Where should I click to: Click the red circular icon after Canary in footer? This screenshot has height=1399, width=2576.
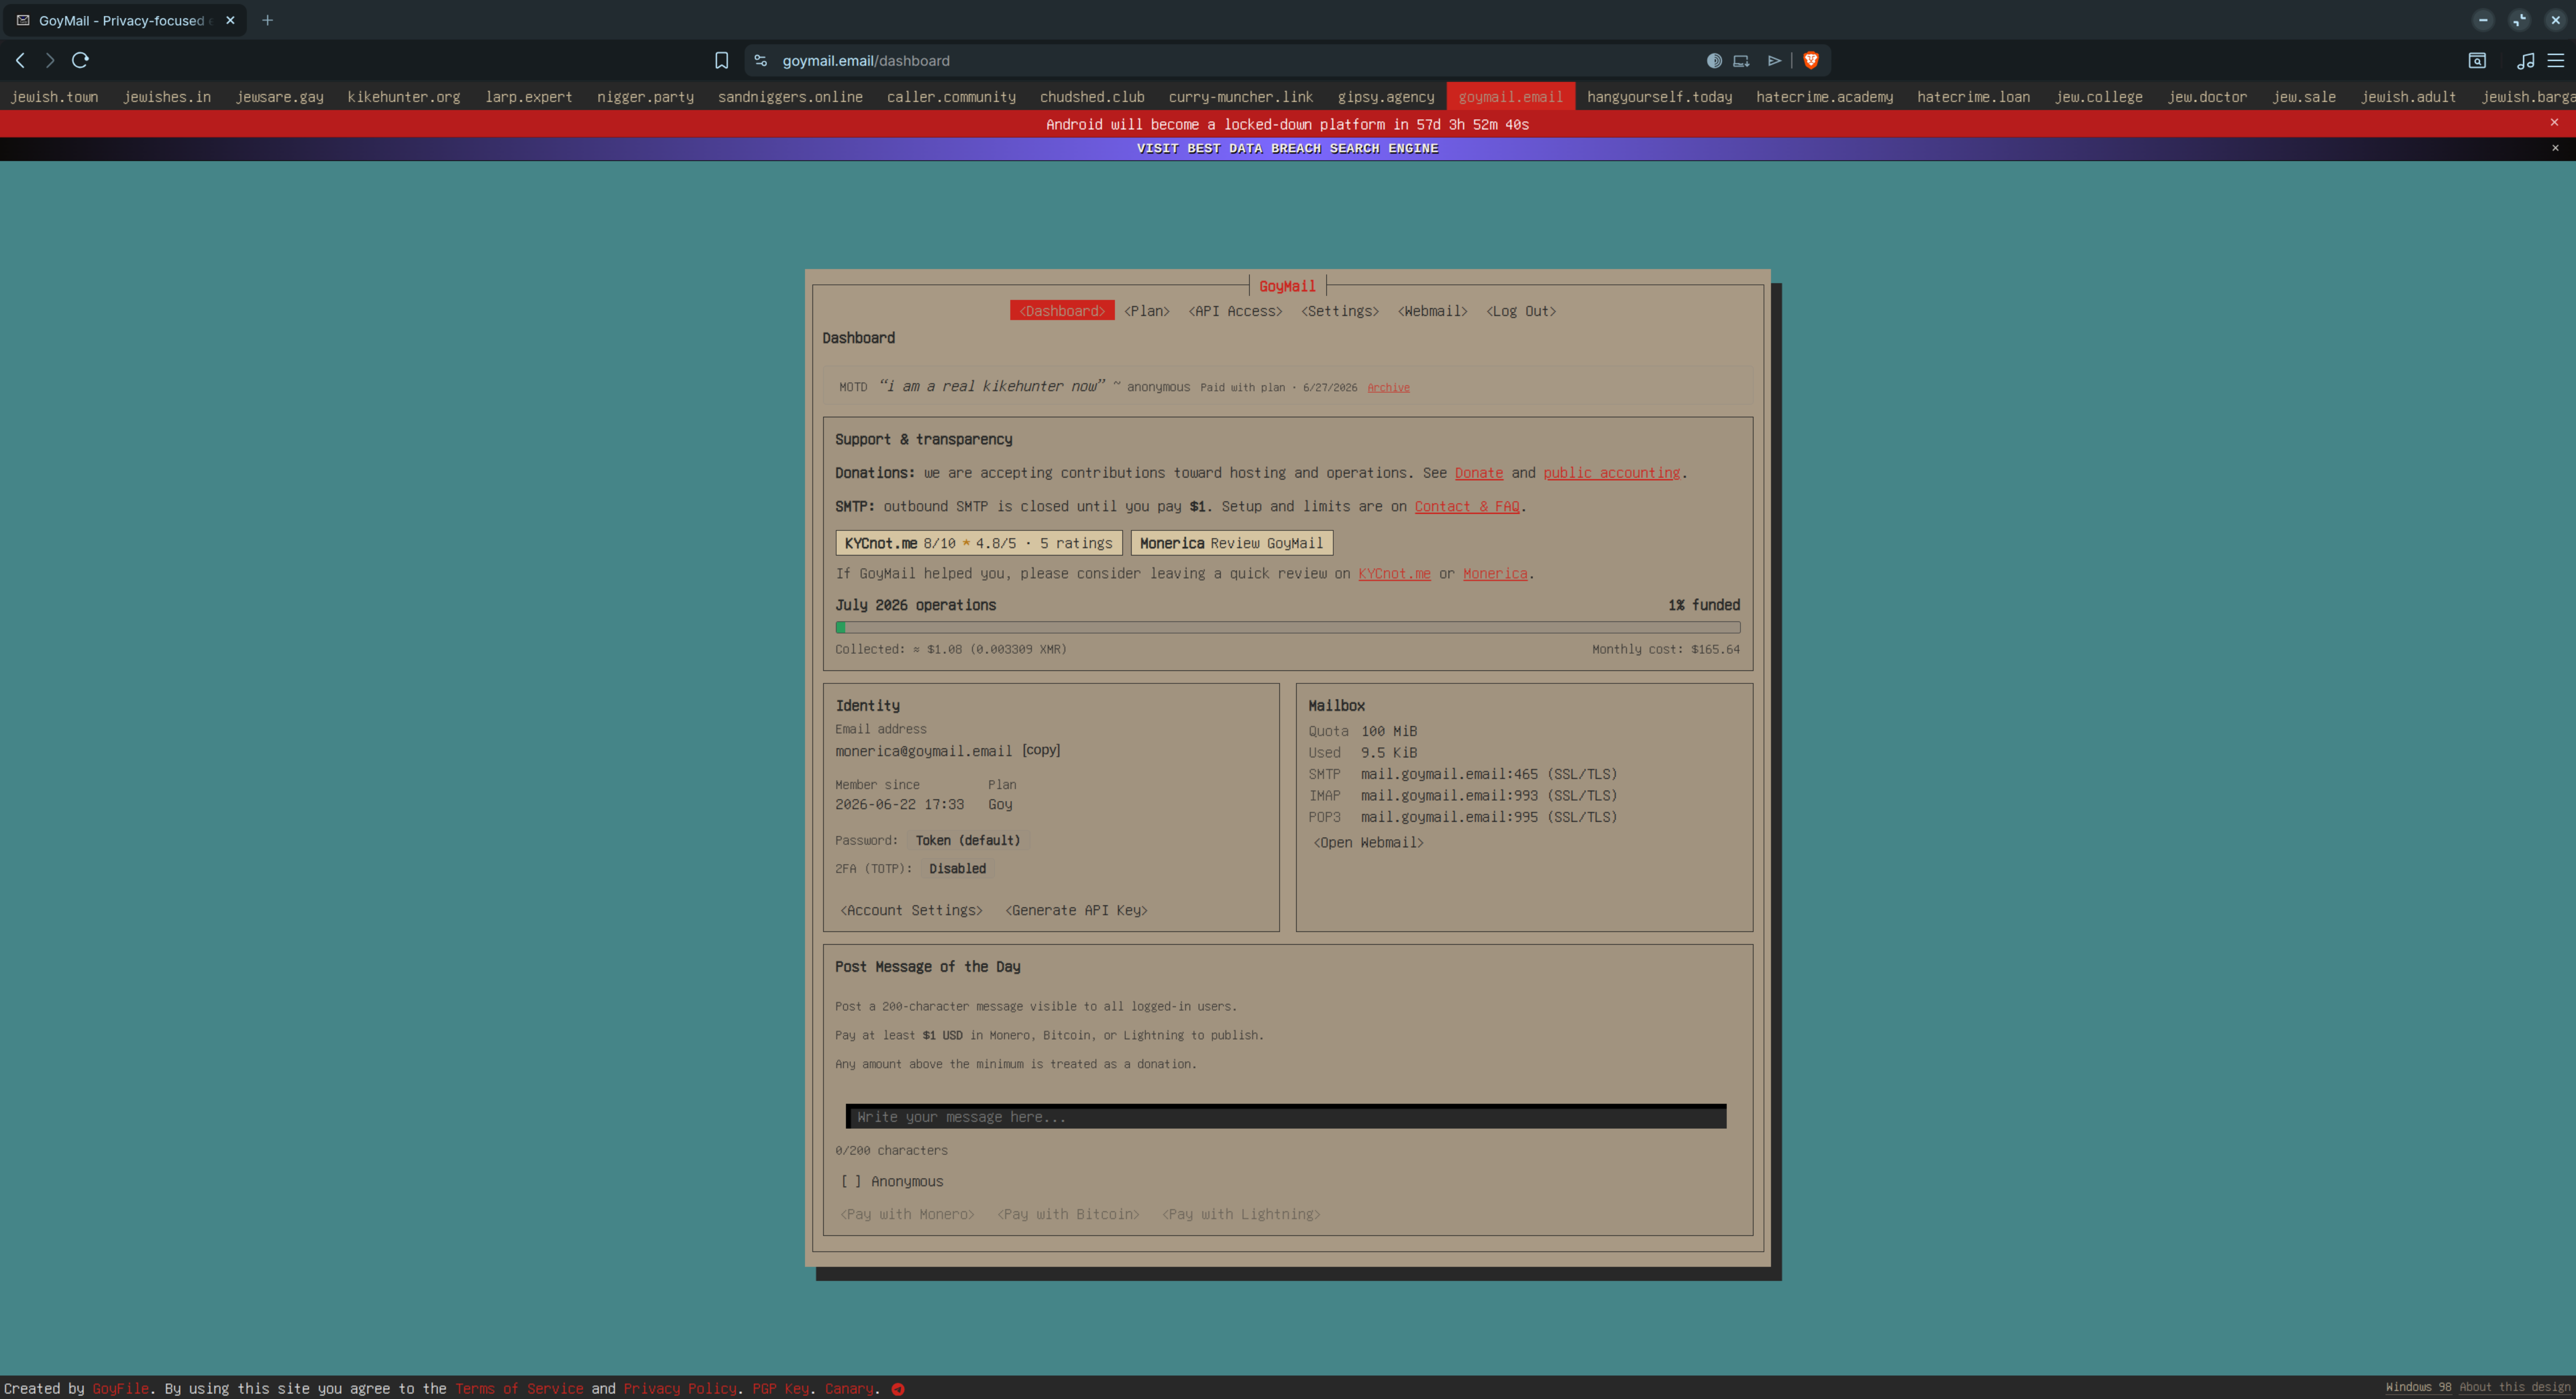[898, 1389]
